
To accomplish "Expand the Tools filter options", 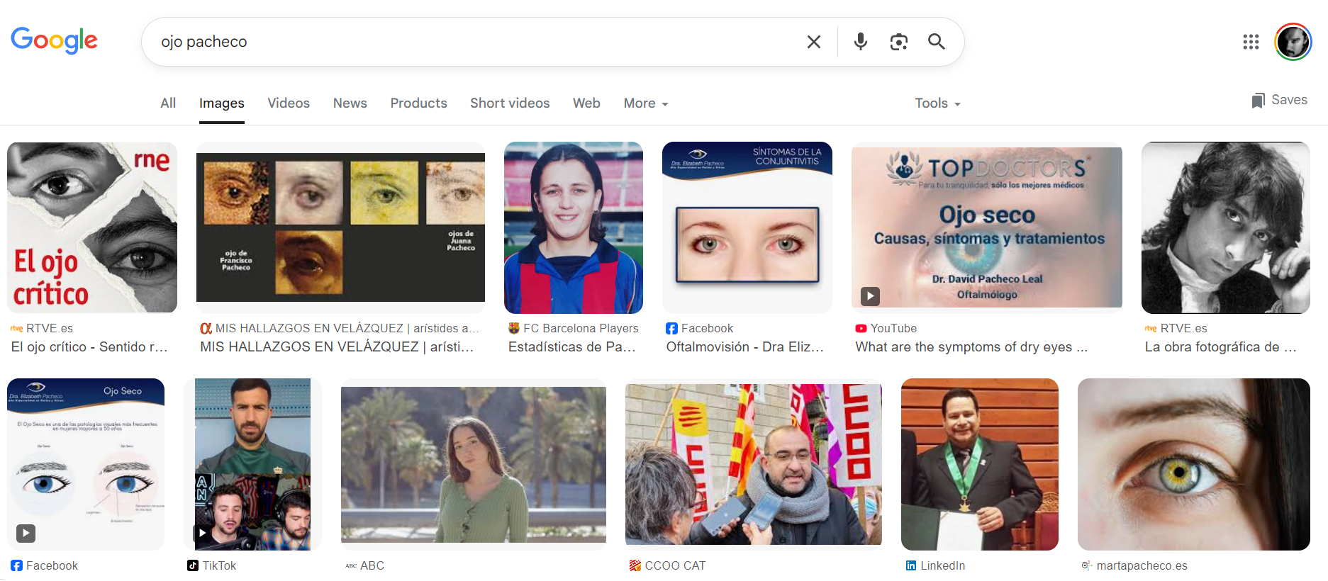I will pos(937,103).
